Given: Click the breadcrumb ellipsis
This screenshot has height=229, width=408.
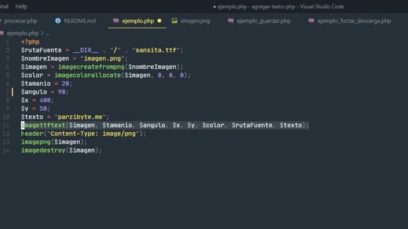Looking at the screenshot, I should coord(48,34).
